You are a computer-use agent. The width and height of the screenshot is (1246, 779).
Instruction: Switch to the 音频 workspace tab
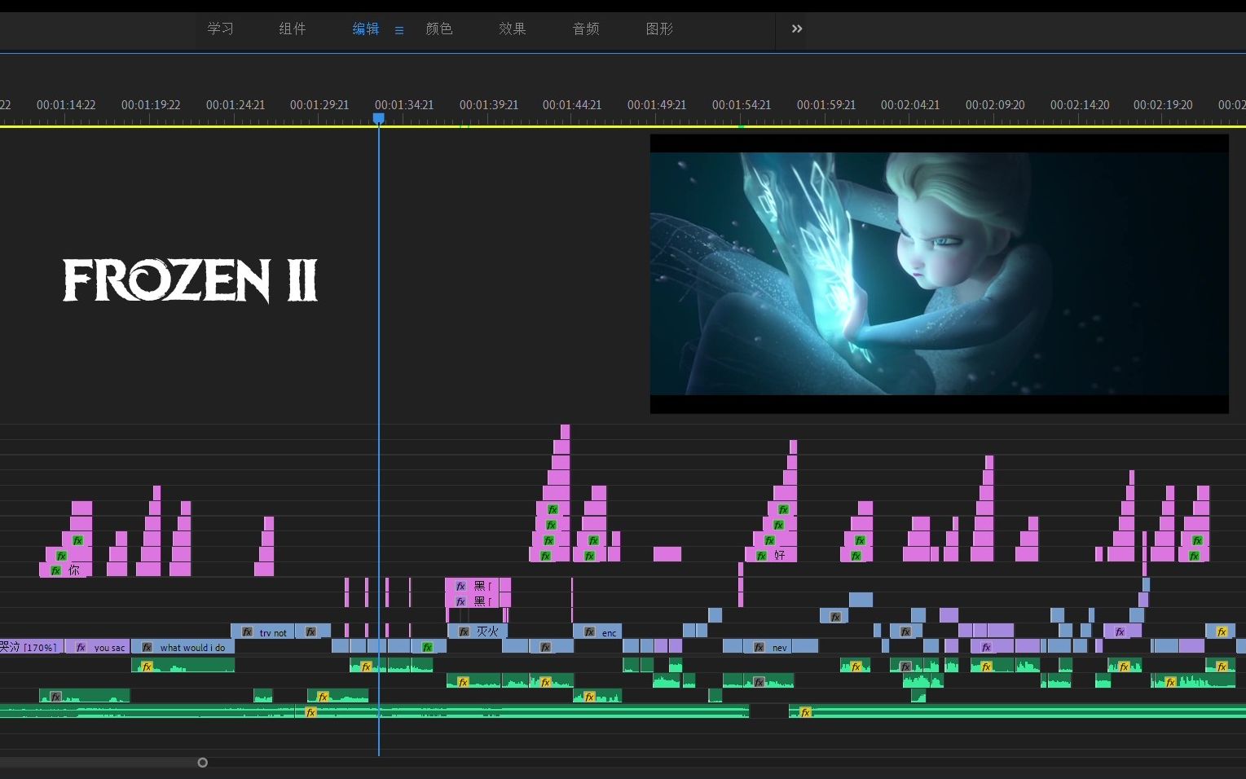(x=586, y=29)
